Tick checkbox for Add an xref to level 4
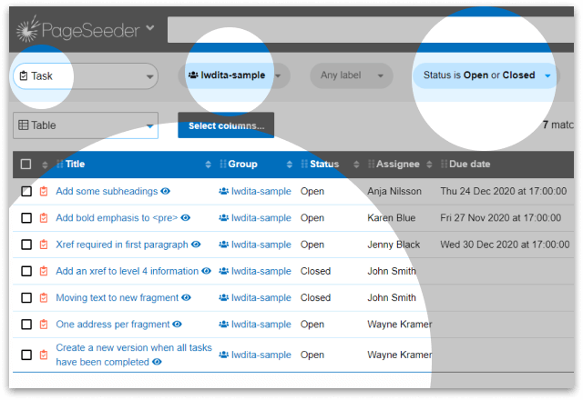This screenshot has height=400, width=583. point(26,271)
